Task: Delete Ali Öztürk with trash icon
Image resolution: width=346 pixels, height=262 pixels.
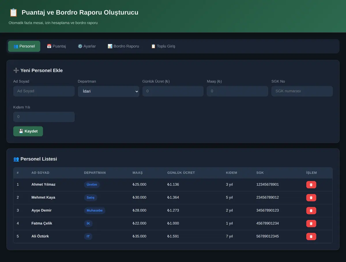Action: click(x=311, y=236)
